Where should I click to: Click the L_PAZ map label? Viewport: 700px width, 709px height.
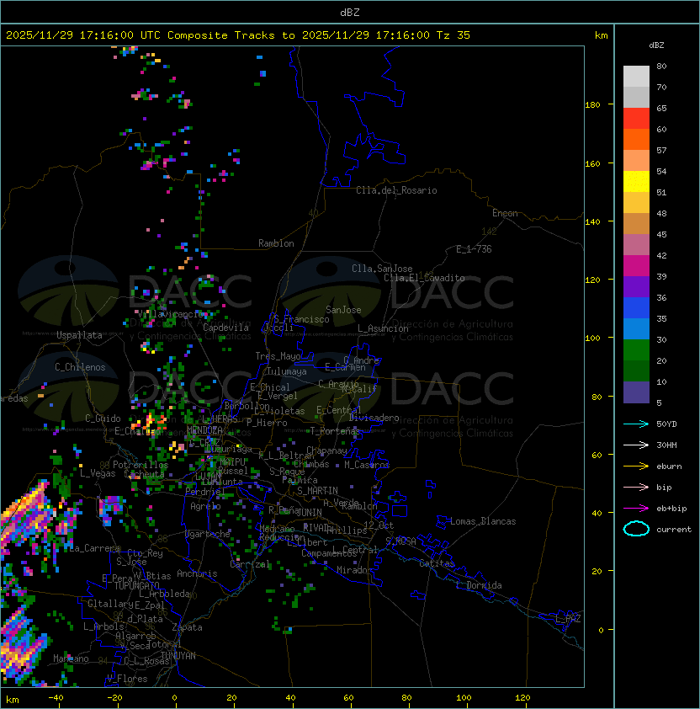pyautogui.click(x=568, y=619)
